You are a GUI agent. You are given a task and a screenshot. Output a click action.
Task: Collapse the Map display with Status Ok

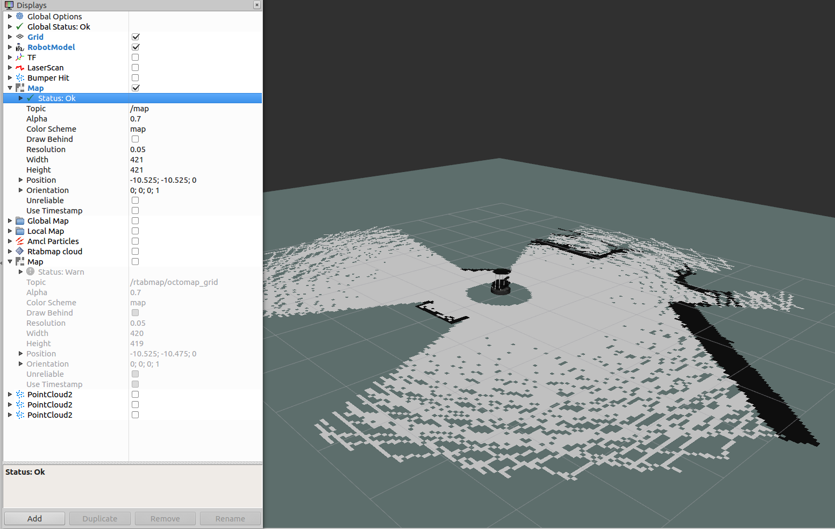coord(10,88)
